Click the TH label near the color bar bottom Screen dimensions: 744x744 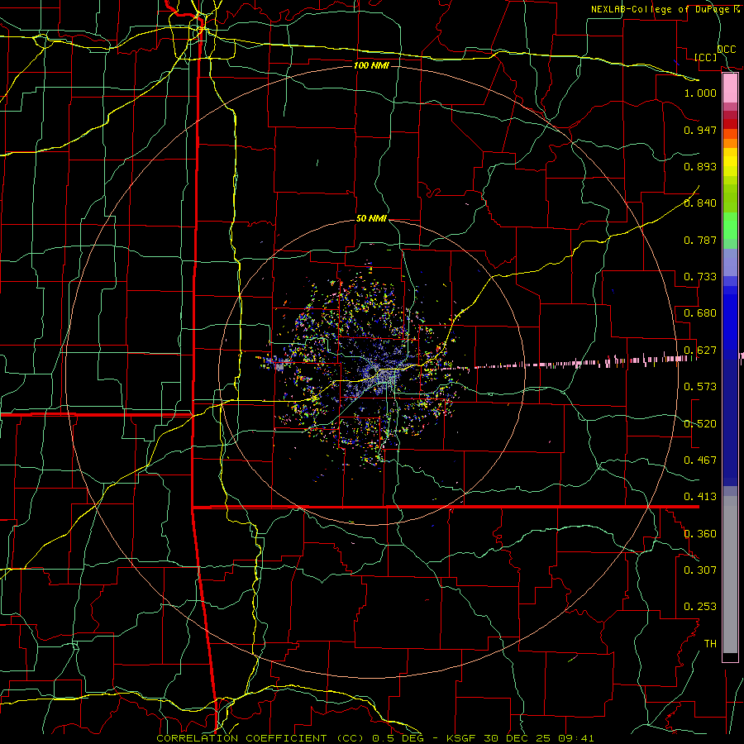[x=710, y=644]
